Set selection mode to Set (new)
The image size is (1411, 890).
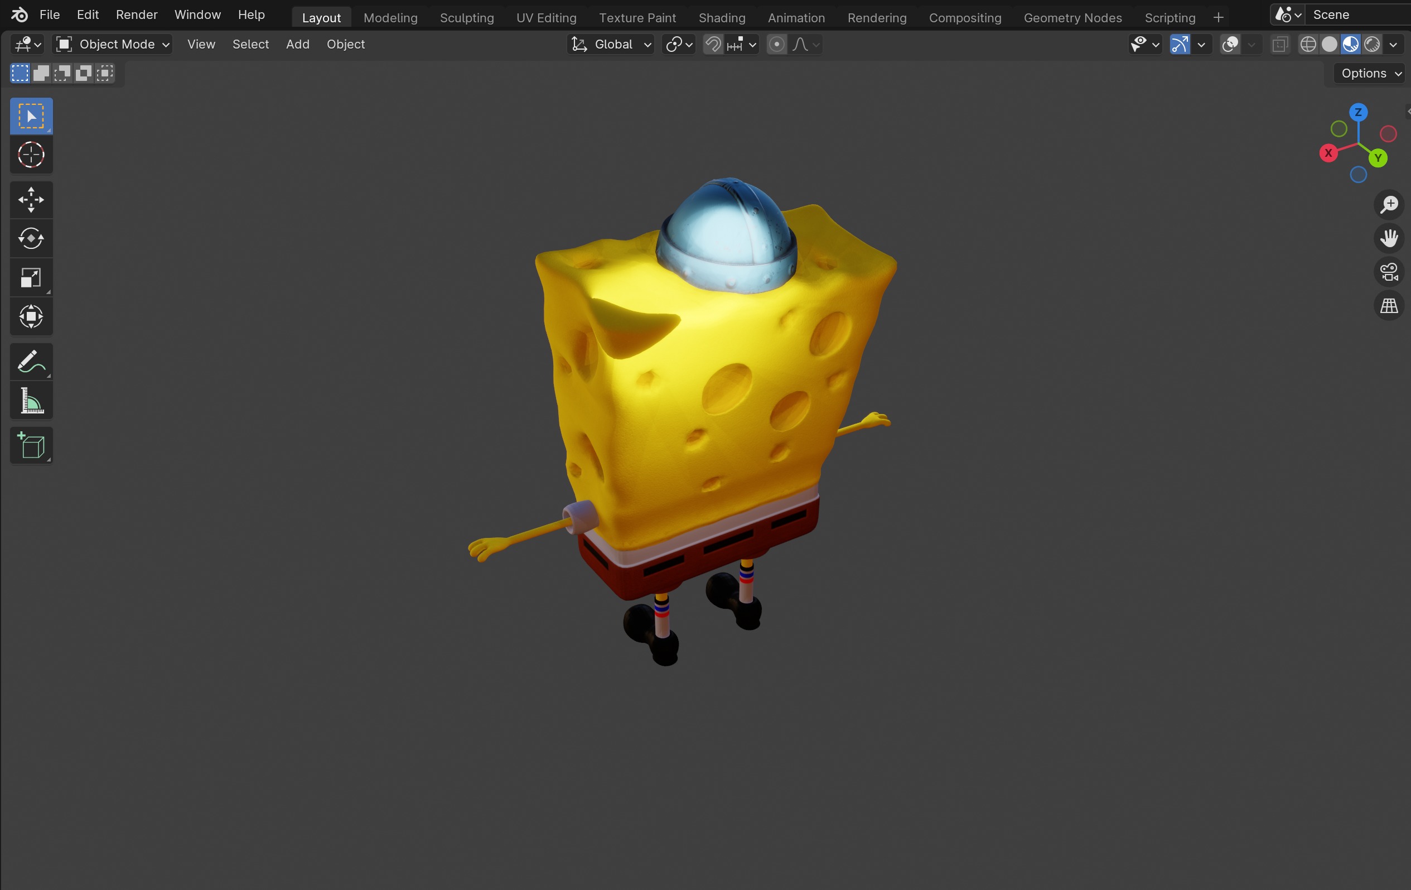click(20, 73)
